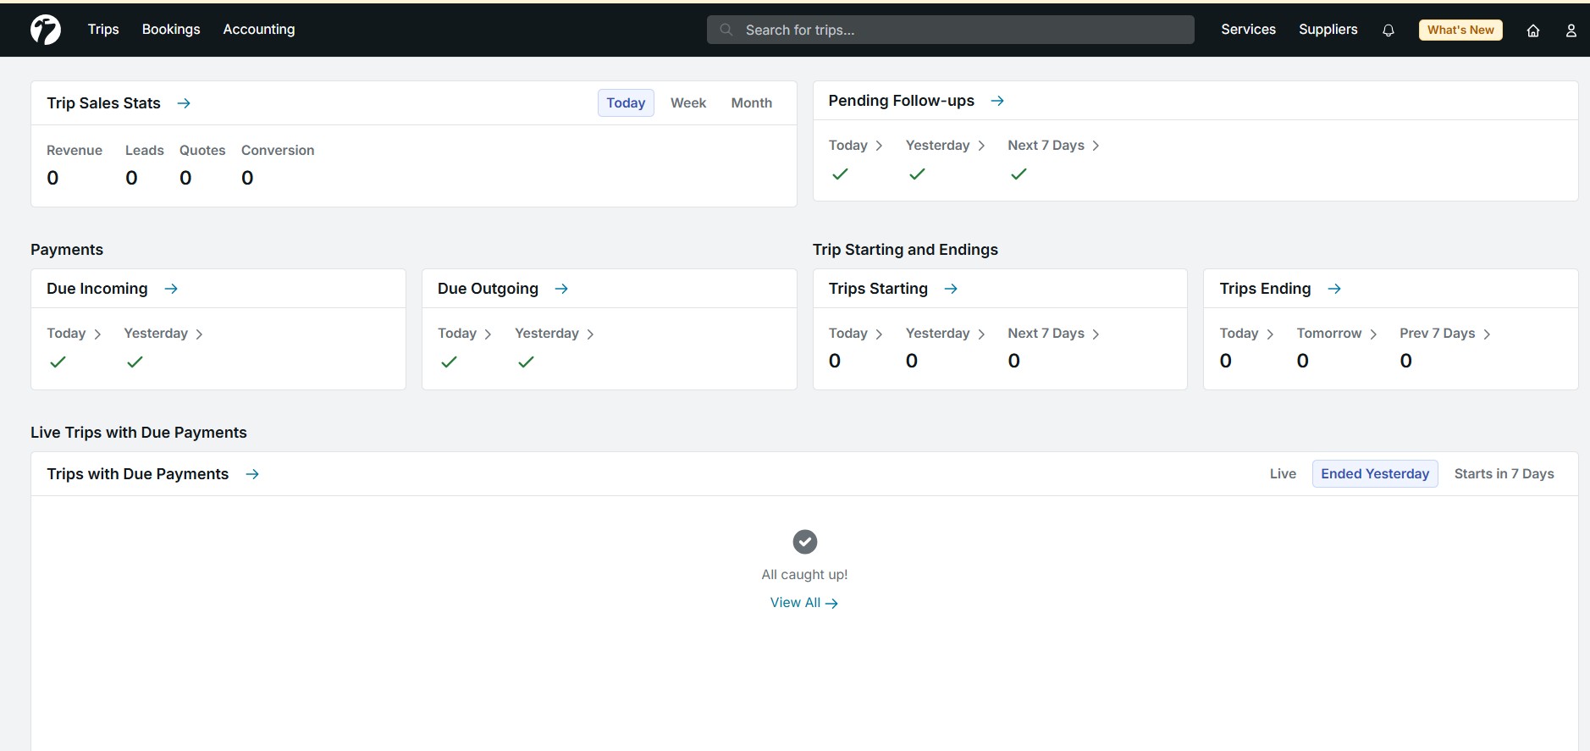Expand Today under Trips Starting

tap(856, 334)
